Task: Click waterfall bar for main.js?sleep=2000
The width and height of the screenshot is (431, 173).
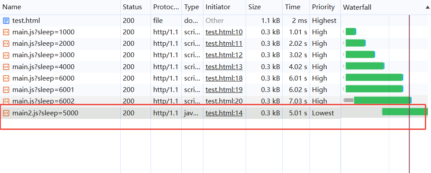Action: click(355, 43)
